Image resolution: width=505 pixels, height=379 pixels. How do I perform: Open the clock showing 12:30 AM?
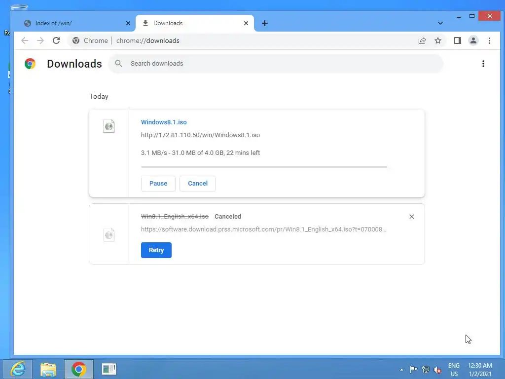(480, 370)
